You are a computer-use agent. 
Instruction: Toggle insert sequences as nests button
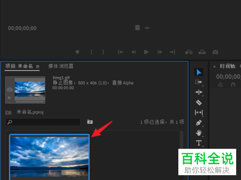tap(220, 84)
